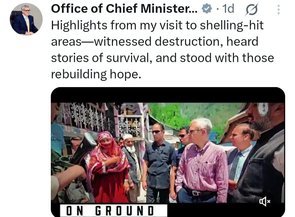Play the video by clicking the woman in red
Image resolution: width=295 pixels, height=217 pixels.
point(109,167)
